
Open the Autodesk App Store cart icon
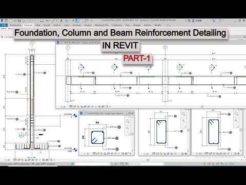click(x=214, y=21)
